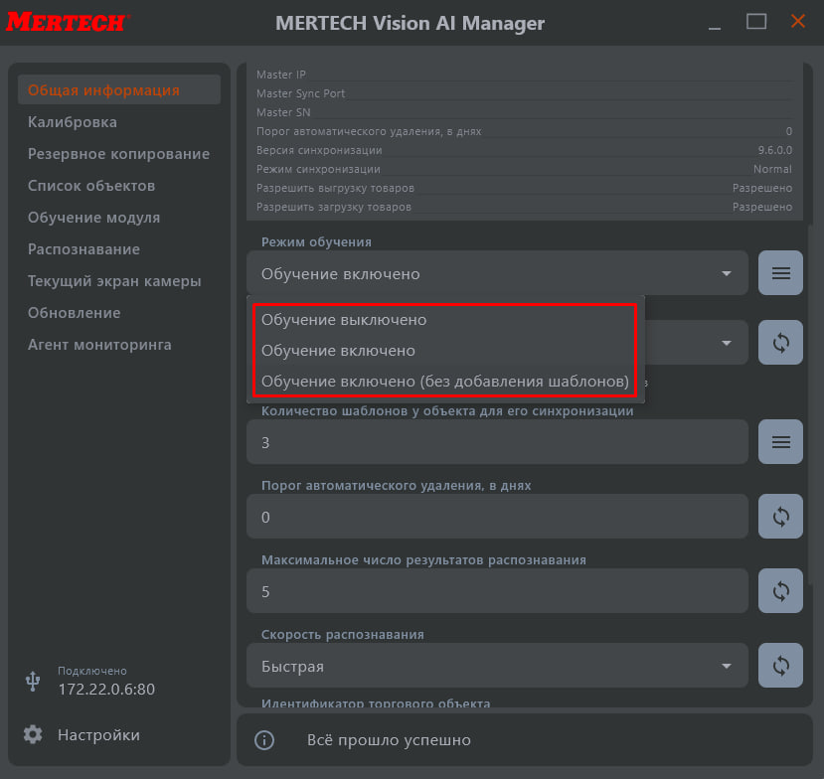Click refresh icon for auto-deletion threshold field
824x779 pixels.
coord(780,517)
